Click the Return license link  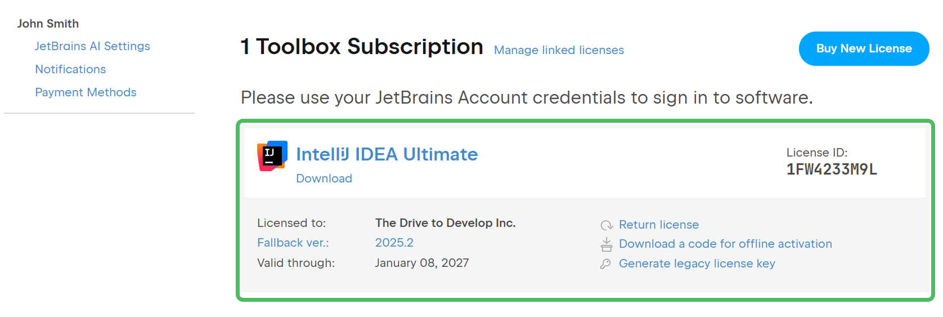[x=659, y=225]
